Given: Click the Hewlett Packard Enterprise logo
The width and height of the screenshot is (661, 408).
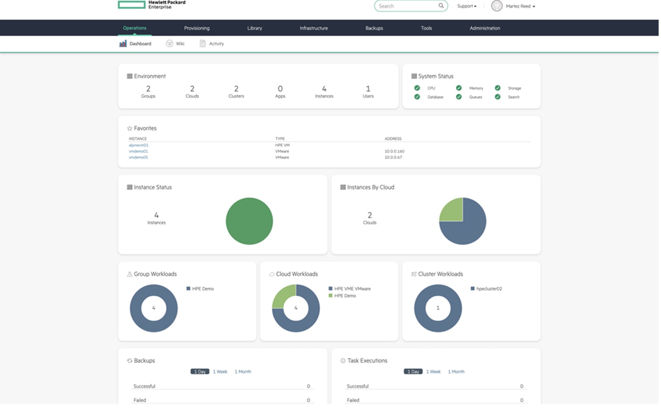Looking at the screenshot, I should (152, 5).
